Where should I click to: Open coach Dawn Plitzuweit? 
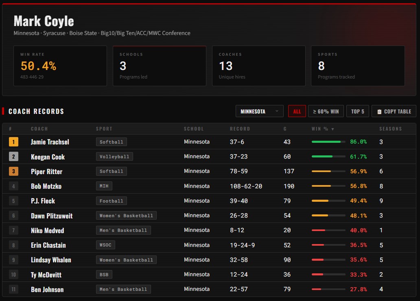coord(52,216)
